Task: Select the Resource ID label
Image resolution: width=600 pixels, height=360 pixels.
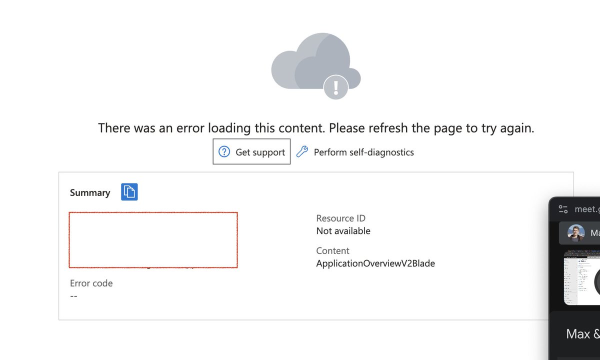Action: coord(341,218)
